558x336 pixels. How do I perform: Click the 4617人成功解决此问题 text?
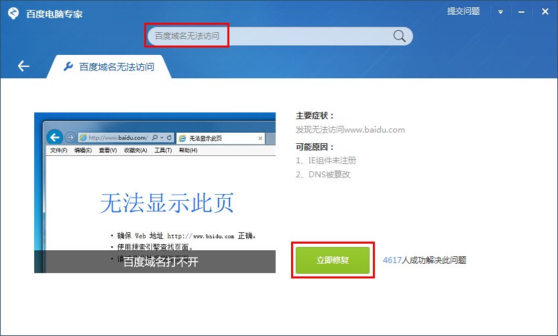[x=425, y=260]
